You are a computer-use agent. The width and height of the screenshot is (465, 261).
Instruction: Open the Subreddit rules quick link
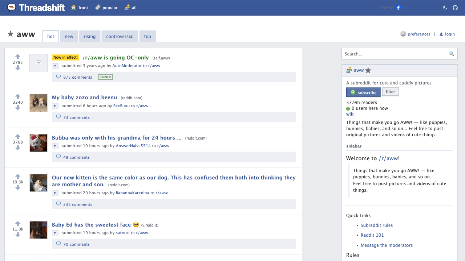click(x=377, y=225)
